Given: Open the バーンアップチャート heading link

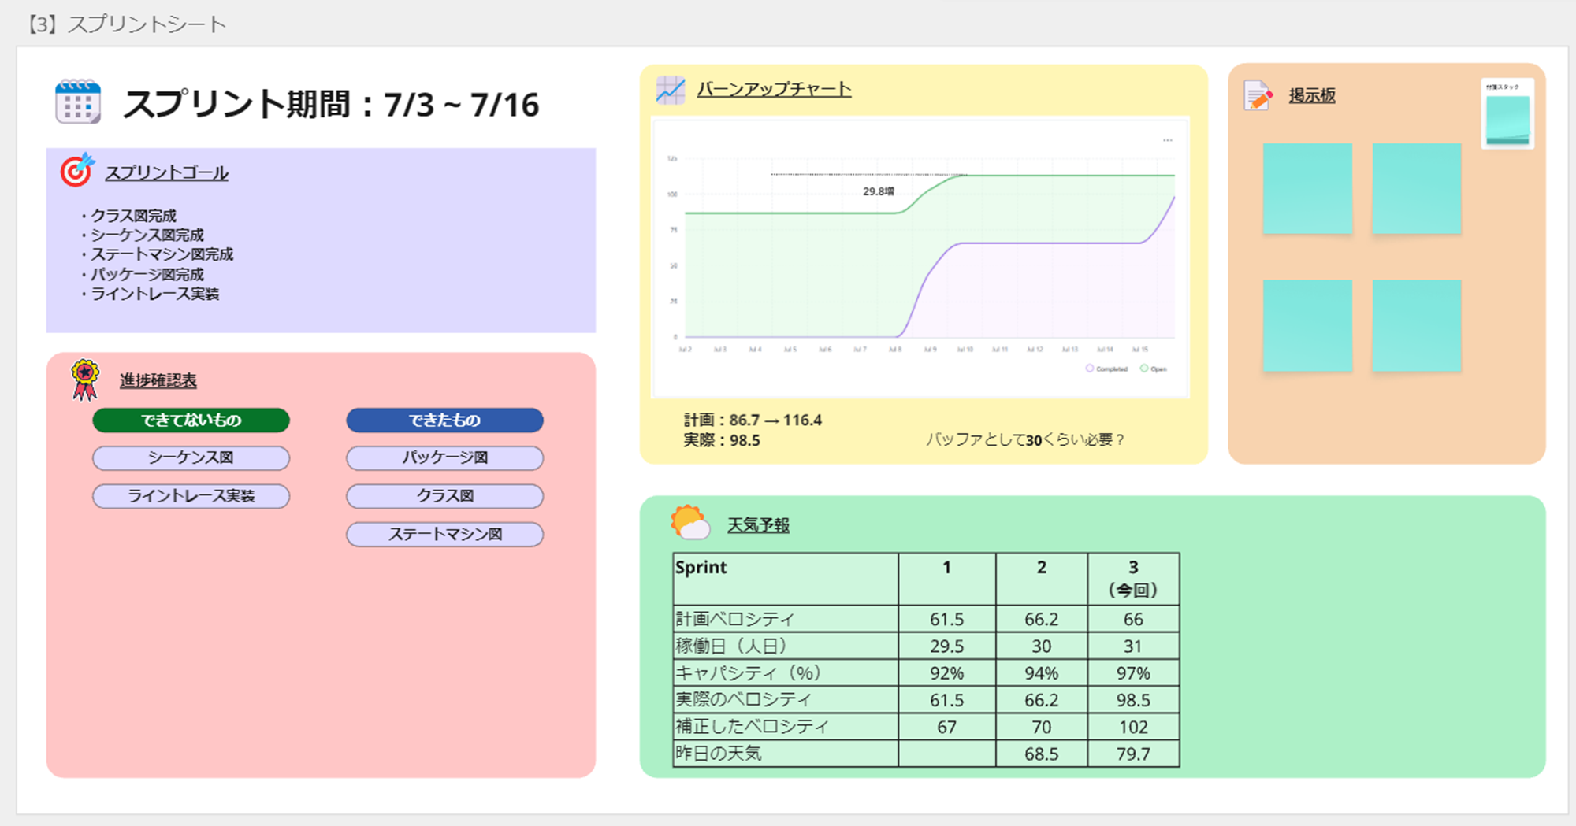Looking at the screenshot, I should pos(775,89).
